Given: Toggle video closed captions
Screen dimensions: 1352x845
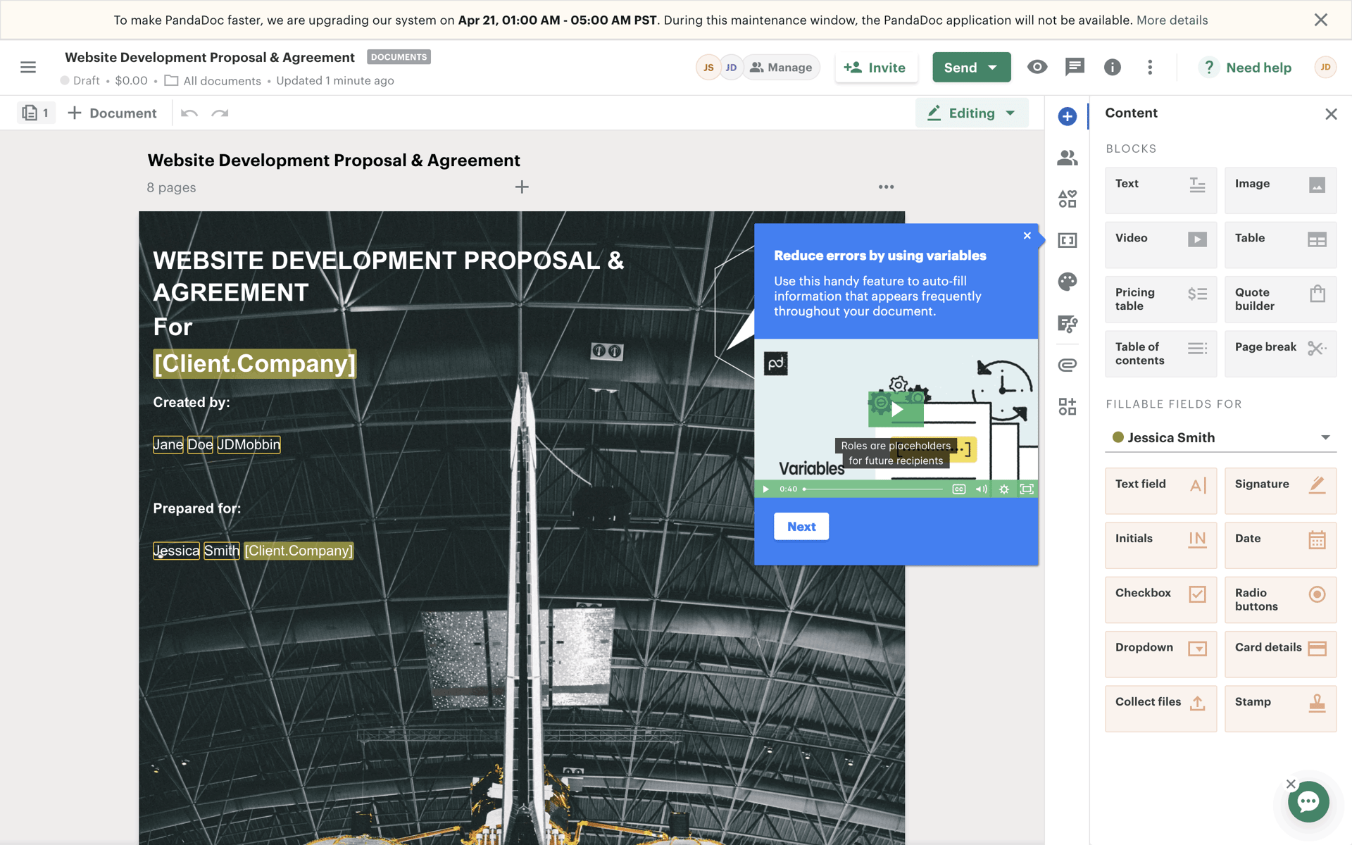Looking at the screenshot, I should (958, 489).
